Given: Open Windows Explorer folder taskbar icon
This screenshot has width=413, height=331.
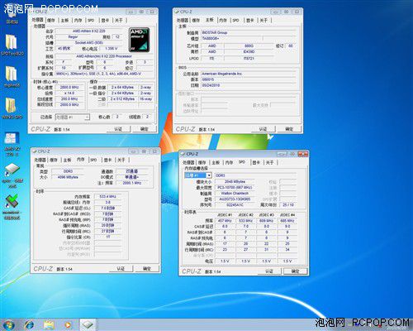Looking at the screenshot, I should click(49, 325).
